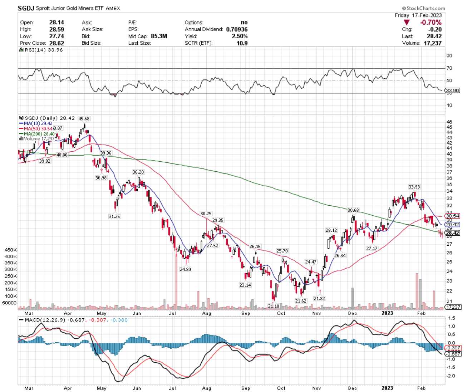Click the 23.14 price label
The image size is (467, 392).
coord(245,285)
